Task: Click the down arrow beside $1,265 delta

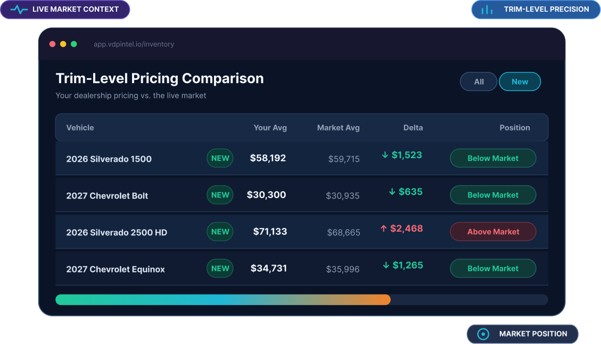Action: [385, 265]
